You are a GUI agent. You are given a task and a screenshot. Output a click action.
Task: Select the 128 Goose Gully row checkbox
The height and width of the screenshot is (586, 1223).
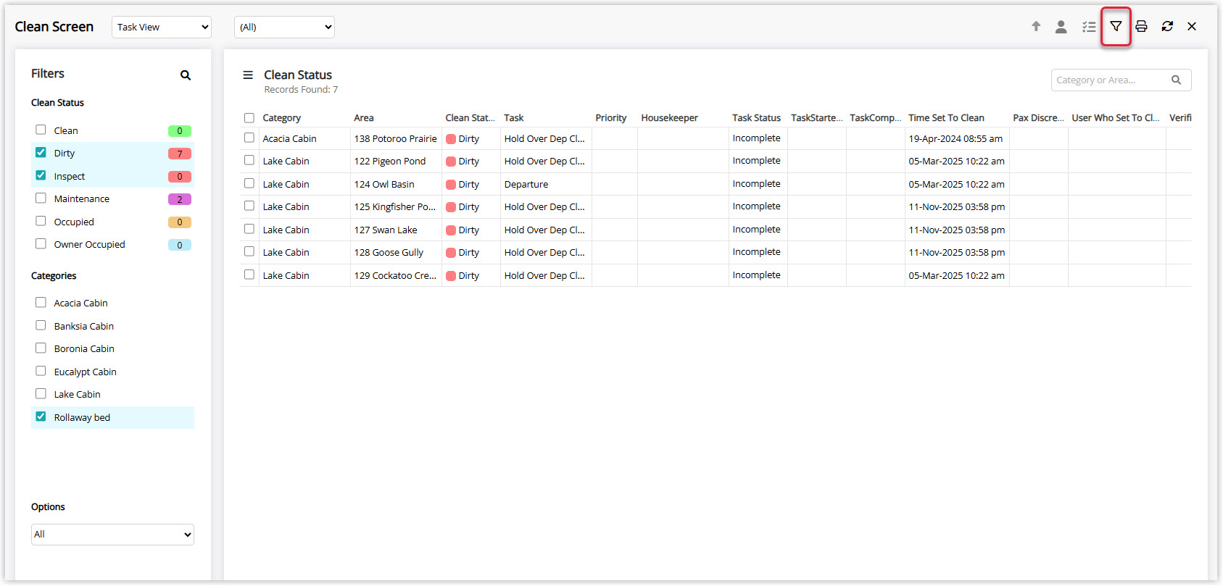(x=249, y=251)
